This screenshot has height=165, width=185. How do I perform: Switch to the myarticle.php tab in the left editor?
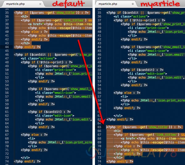point(15,4)
